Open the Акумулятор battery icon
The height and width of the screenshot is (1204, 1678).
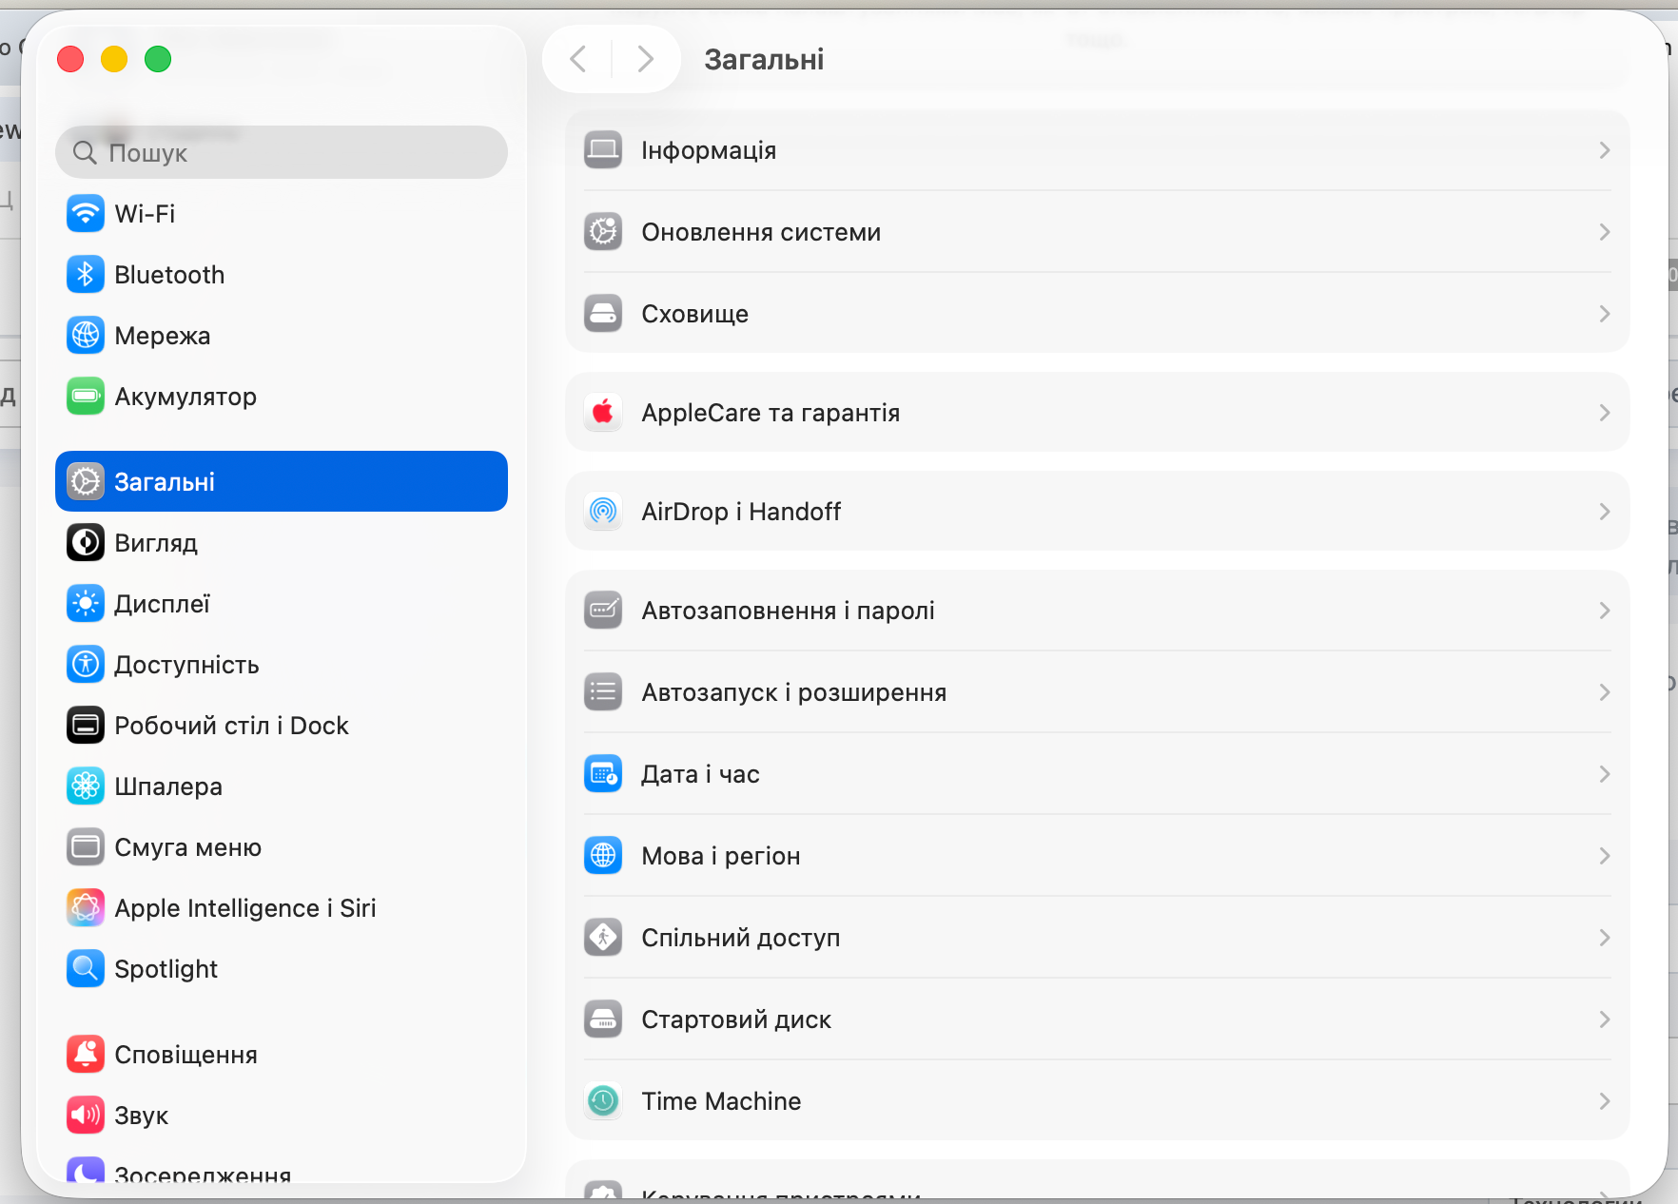[x=86, y=397]
